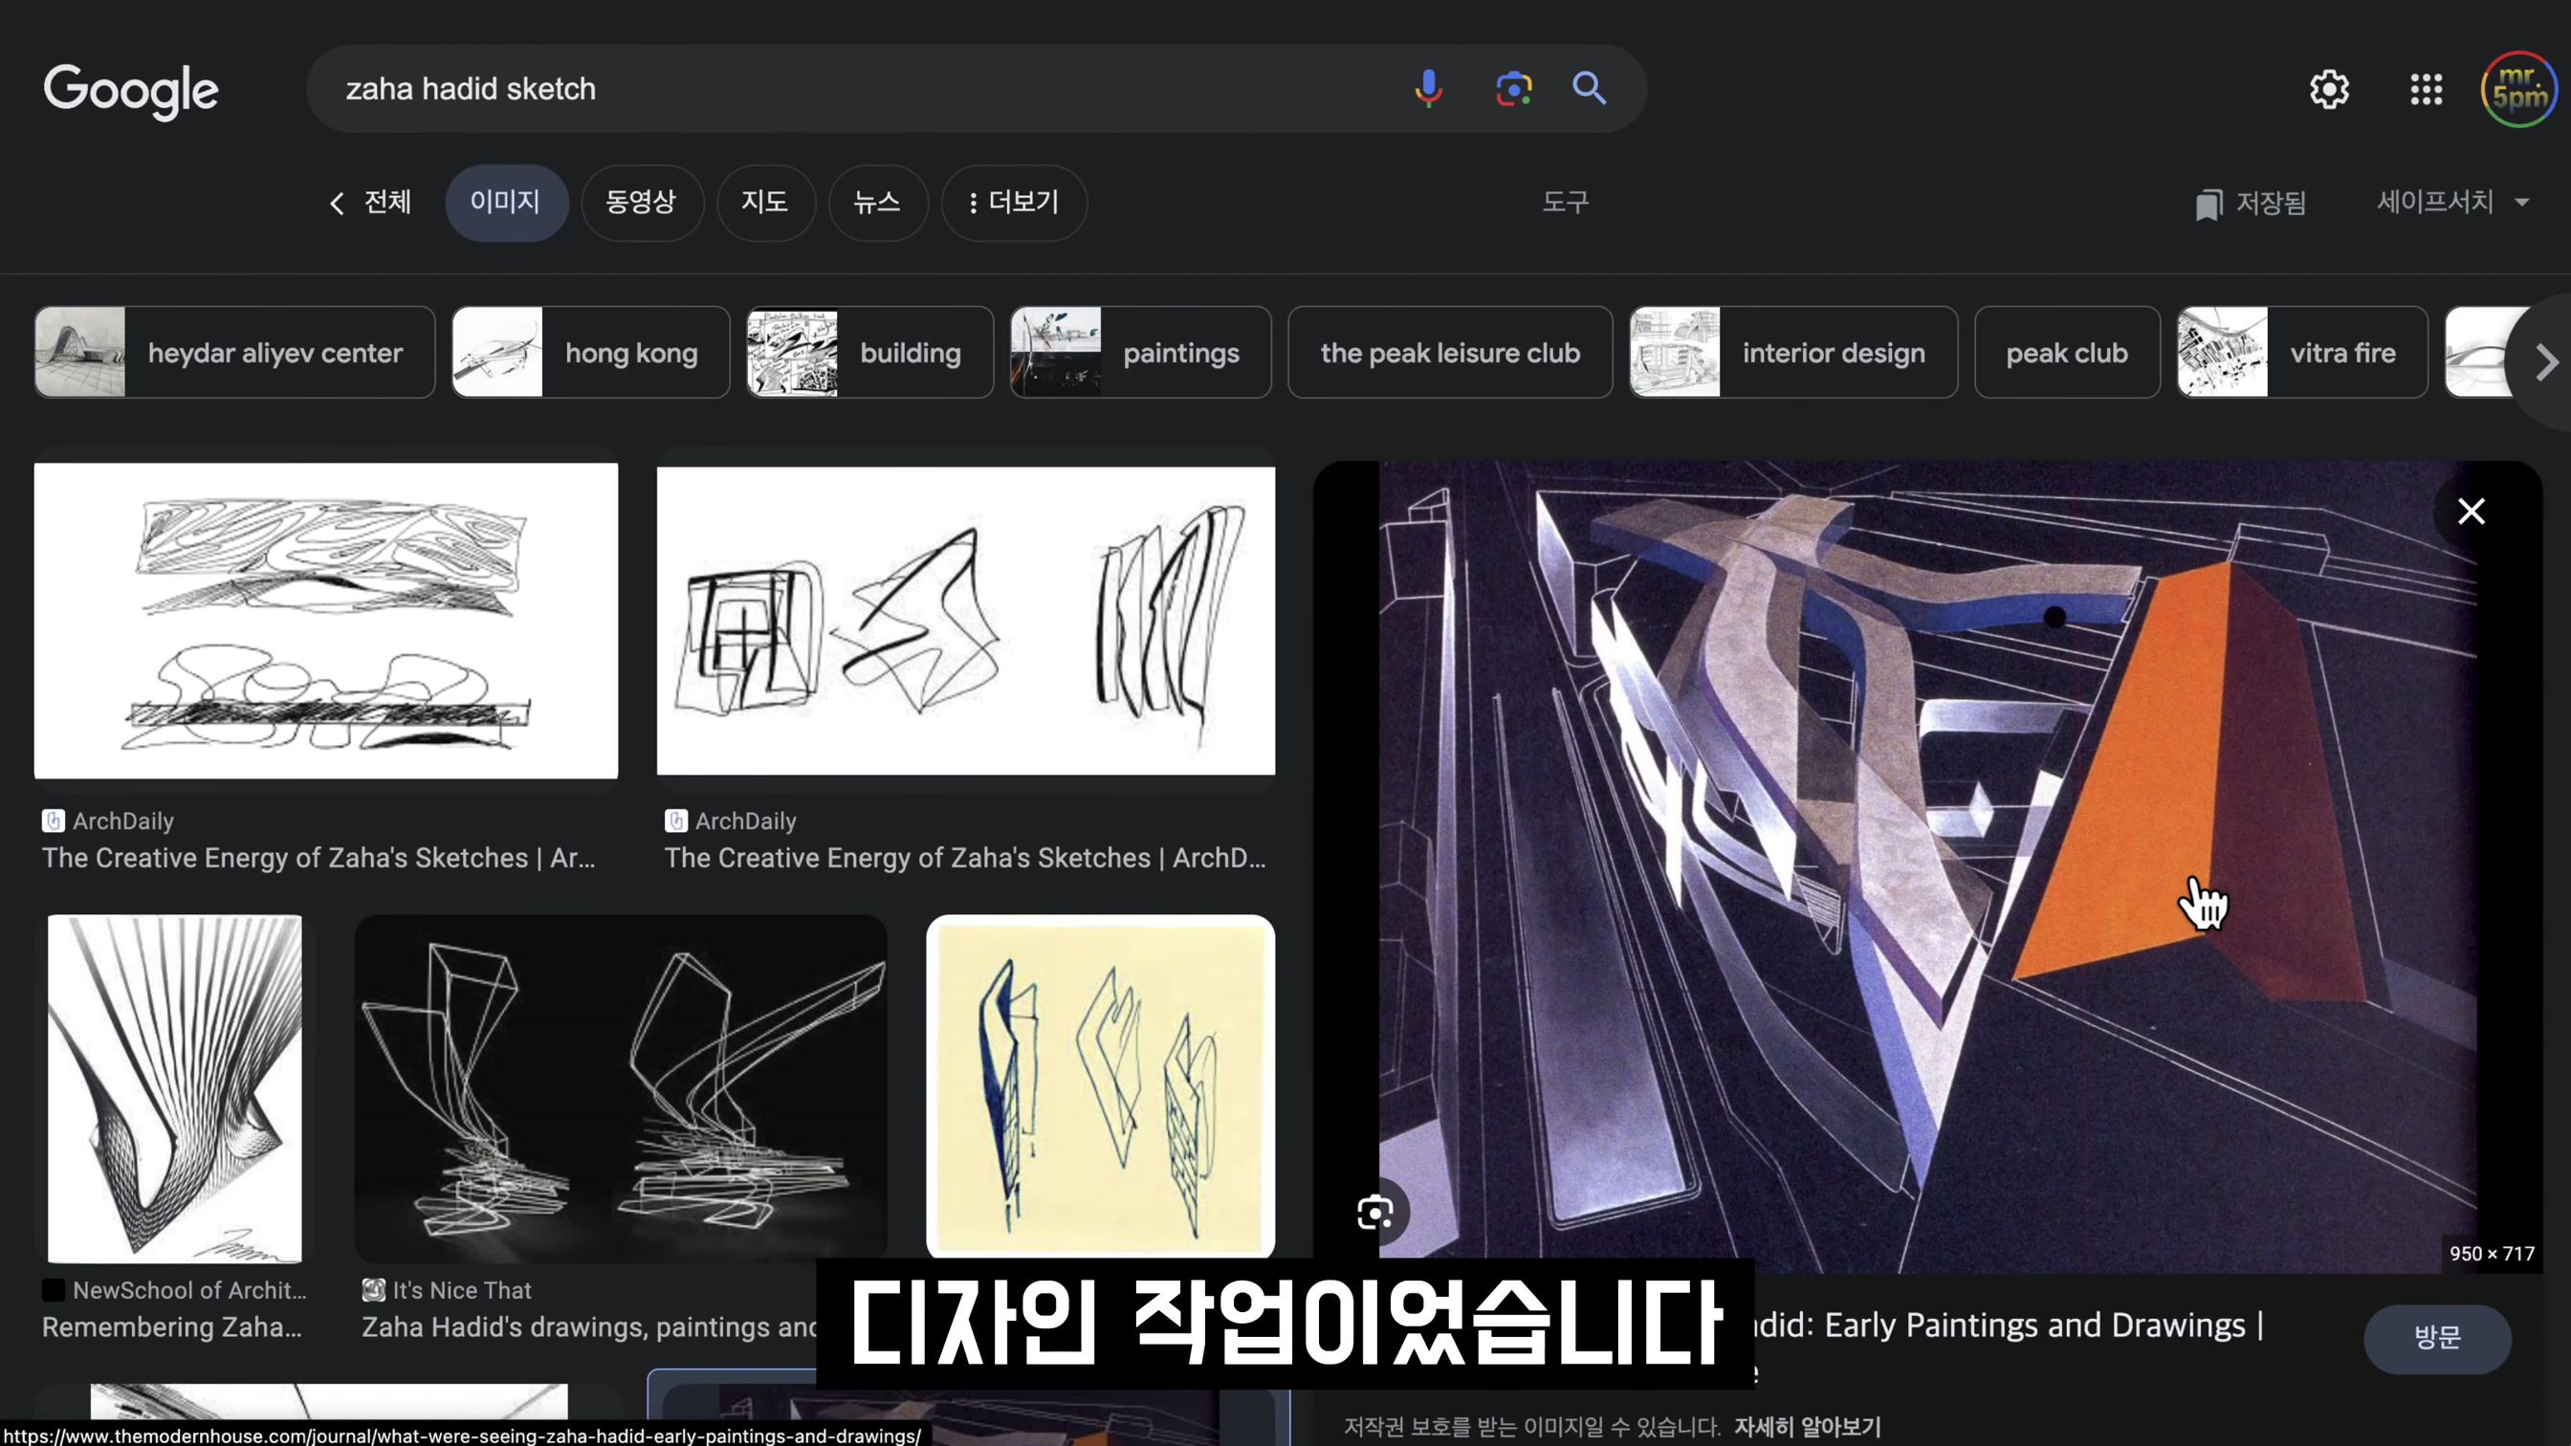Open the 도구 tools options
Viewport: 2571px width, 1446px height.
(1565, 203)
